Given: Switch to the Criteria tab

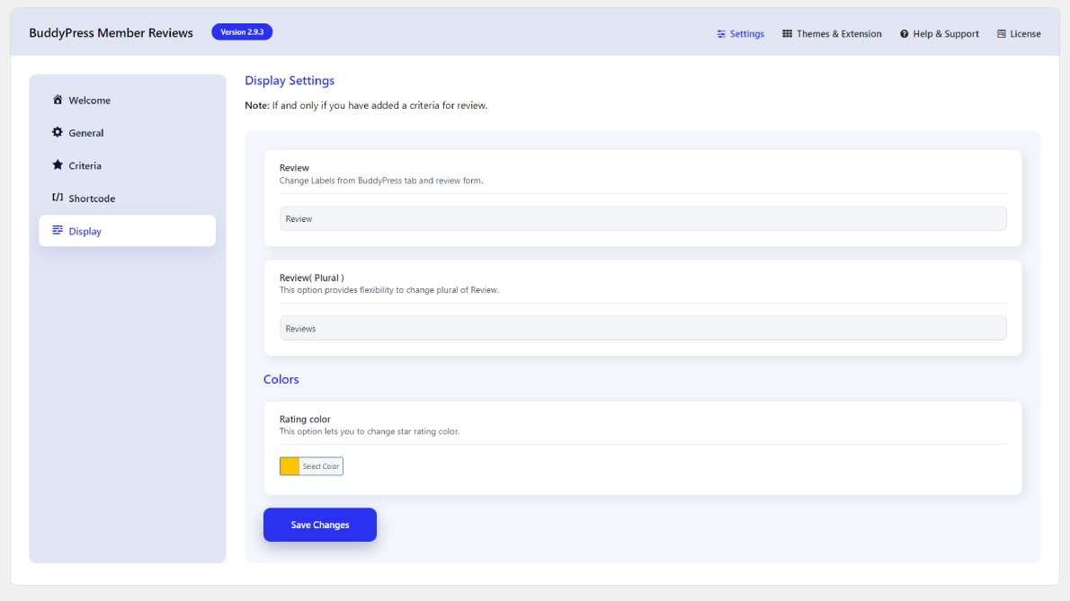Looking at the screenshot, I should (127, 165).
